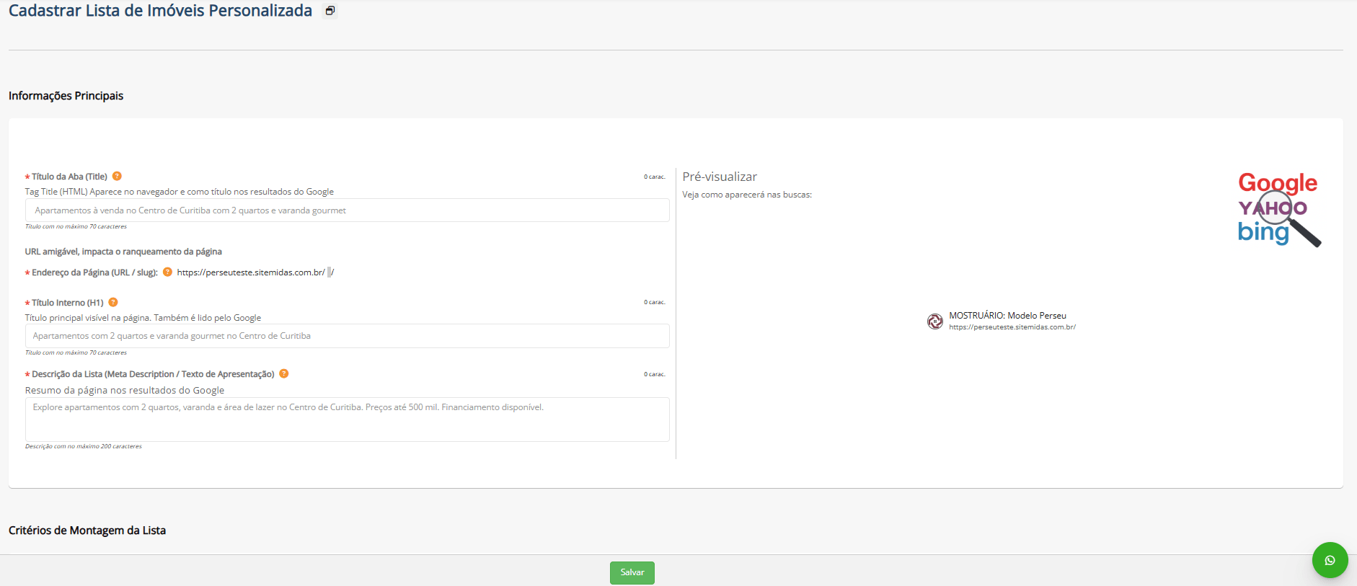Viewport: 1357px width, 586px height.
Task: Click the Modelo Perseu site favicon in preview
Action: point(934,321)
